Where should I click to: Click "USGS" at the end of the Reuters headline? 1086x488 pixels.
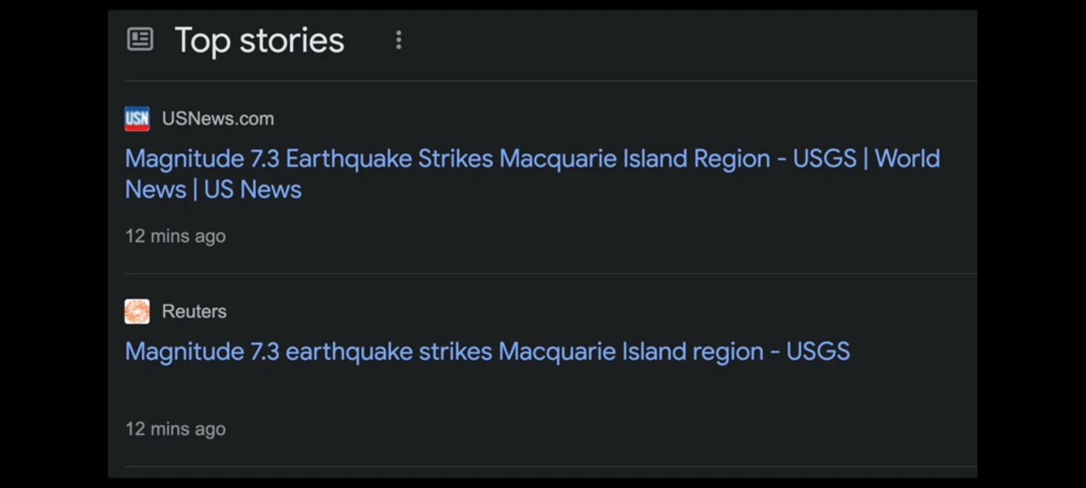(818, 352)
